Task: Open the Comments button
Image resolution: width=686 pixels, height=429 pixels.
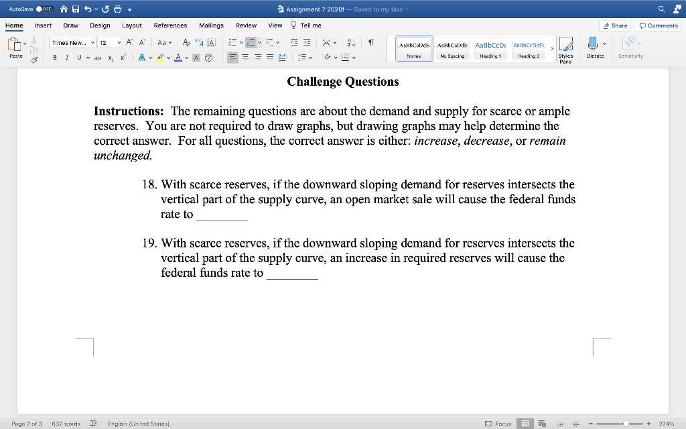Action: click(x=659, y=25)
